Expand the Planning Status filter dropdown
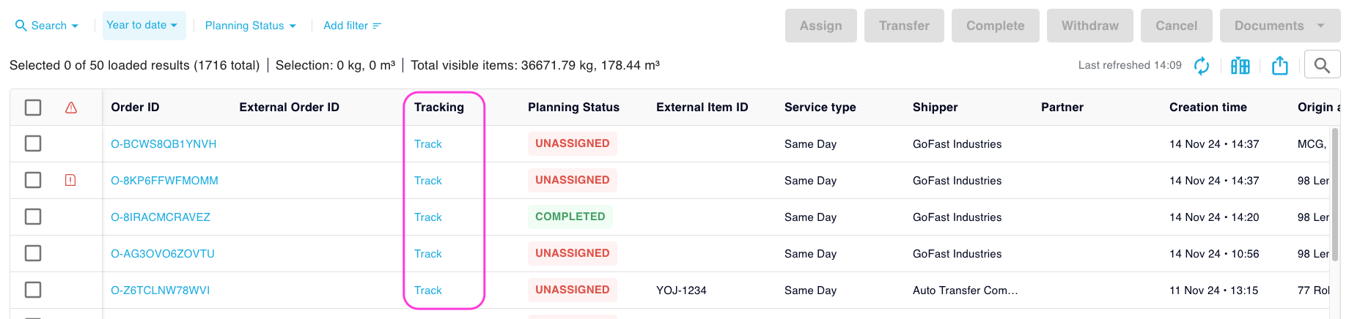The height and width of the screenshot is (319, 1349). [x=251, y=26]
